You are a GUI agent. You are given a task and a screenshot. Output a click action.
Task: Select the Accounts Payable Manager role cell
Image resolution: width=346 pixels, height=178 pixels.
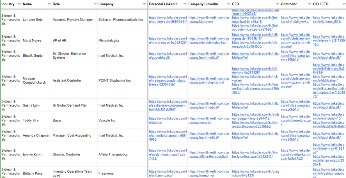point(75,21)
